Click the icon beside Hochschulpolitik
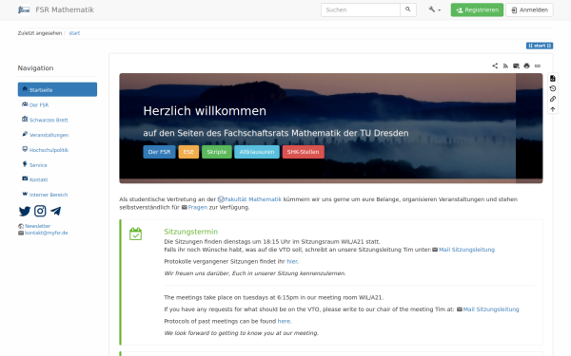Image resolution: width=571 pixels, height=356 pixels. click(25, 149)
